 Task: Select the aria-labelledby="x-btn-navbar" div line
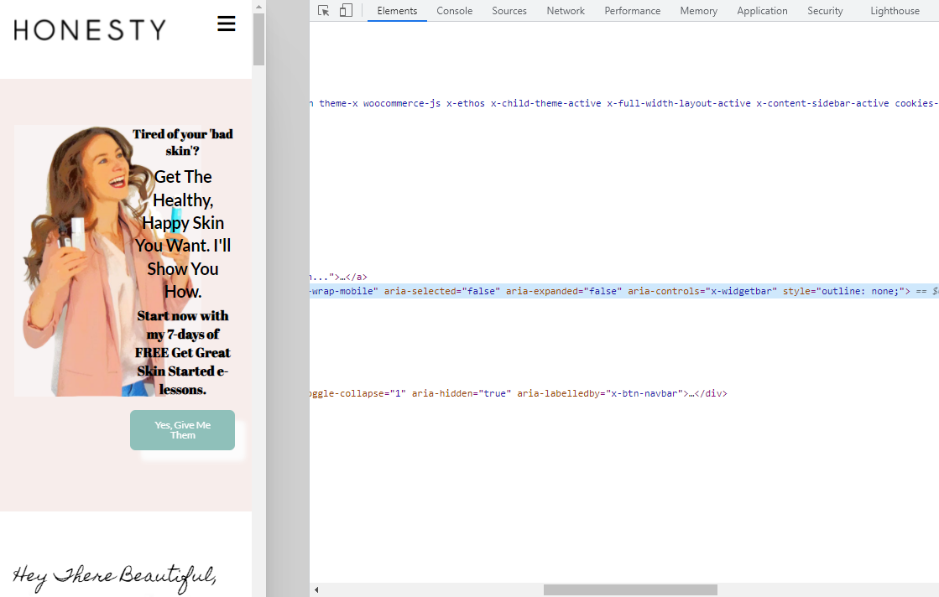pos(519,393)
